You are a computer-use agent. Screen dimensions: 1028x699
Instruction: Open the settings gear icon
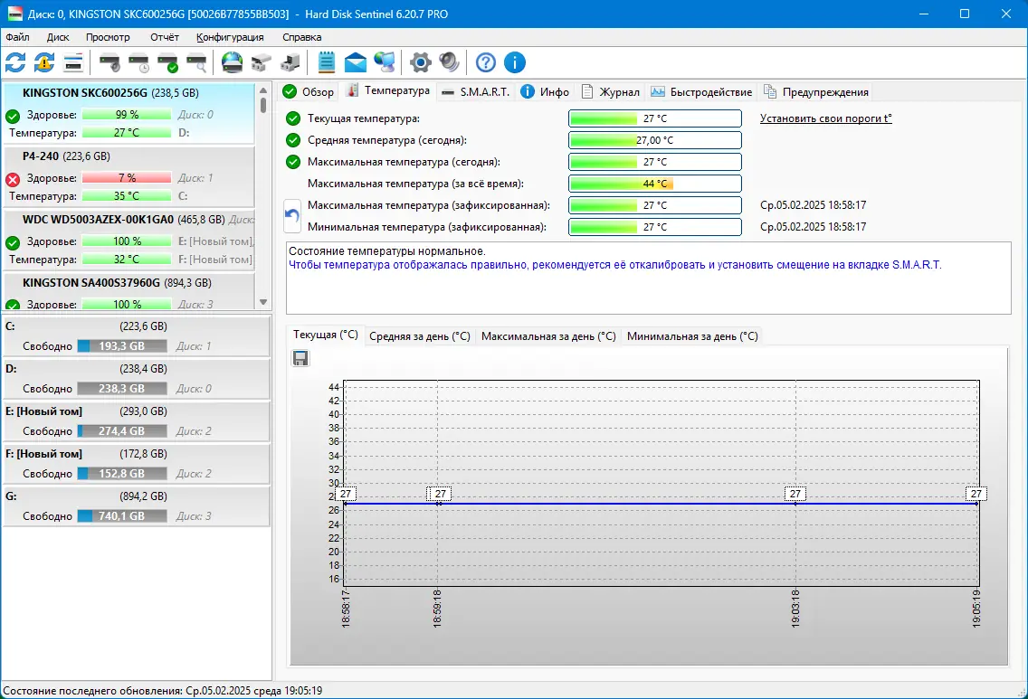(420, 62)
